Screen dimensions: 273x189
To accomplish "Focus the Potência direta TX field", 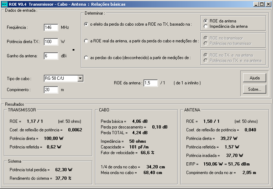I will [x=51, y=42].
